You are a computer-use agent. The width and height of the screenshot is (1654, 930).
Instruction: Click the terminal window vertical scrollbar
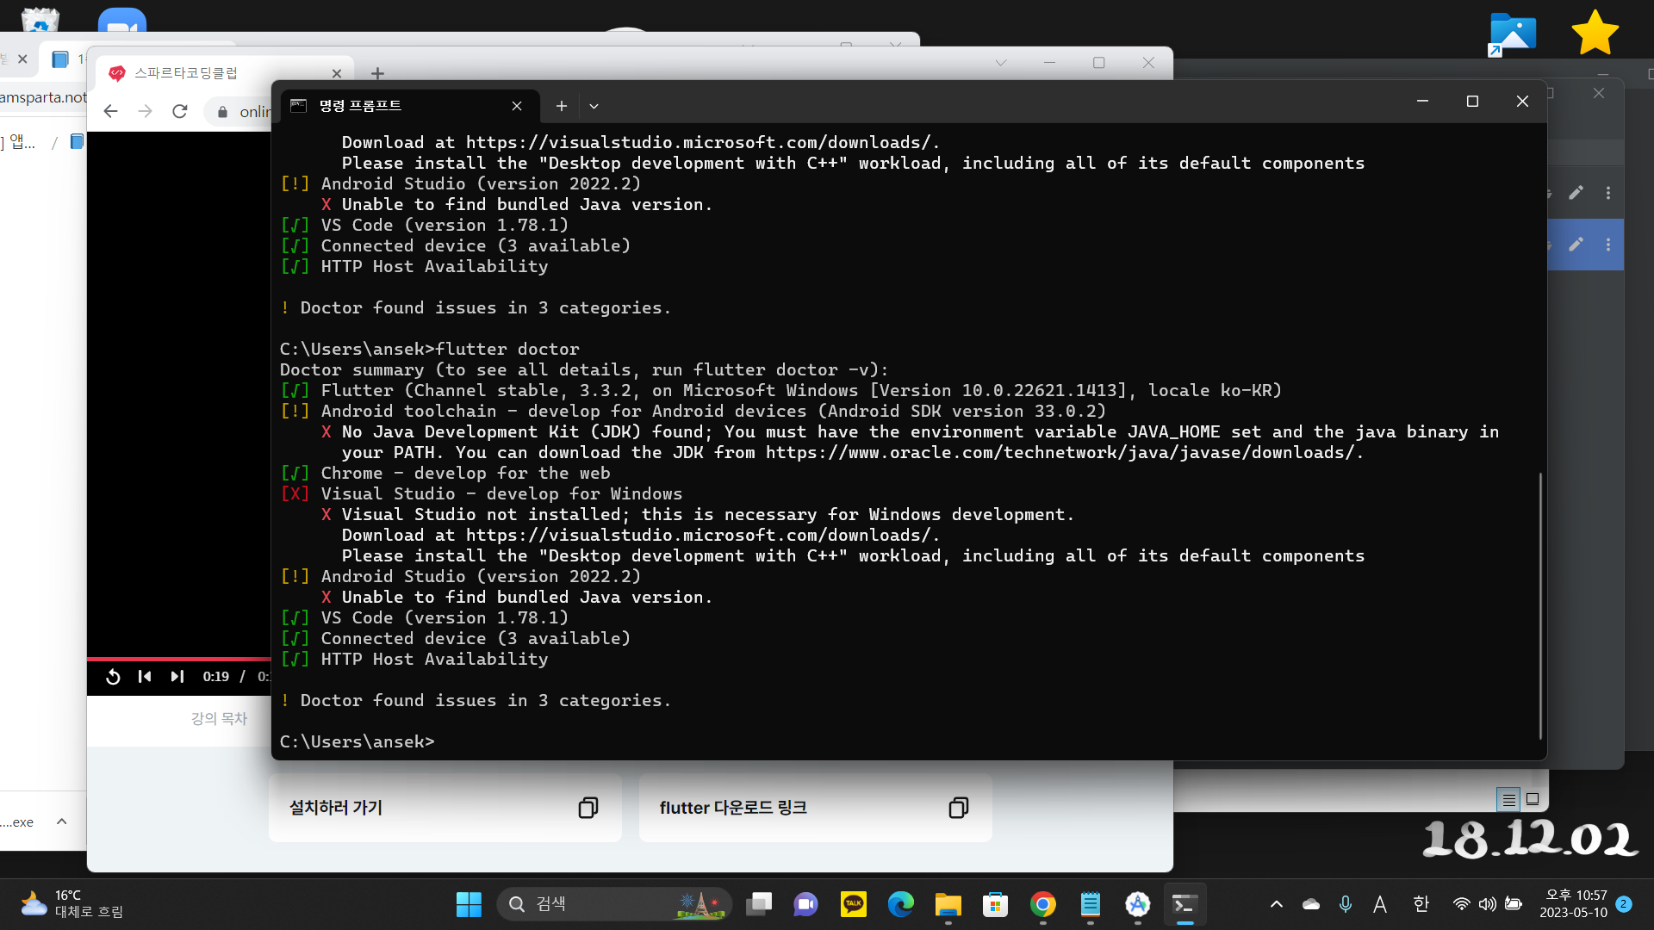point(1540,605)
